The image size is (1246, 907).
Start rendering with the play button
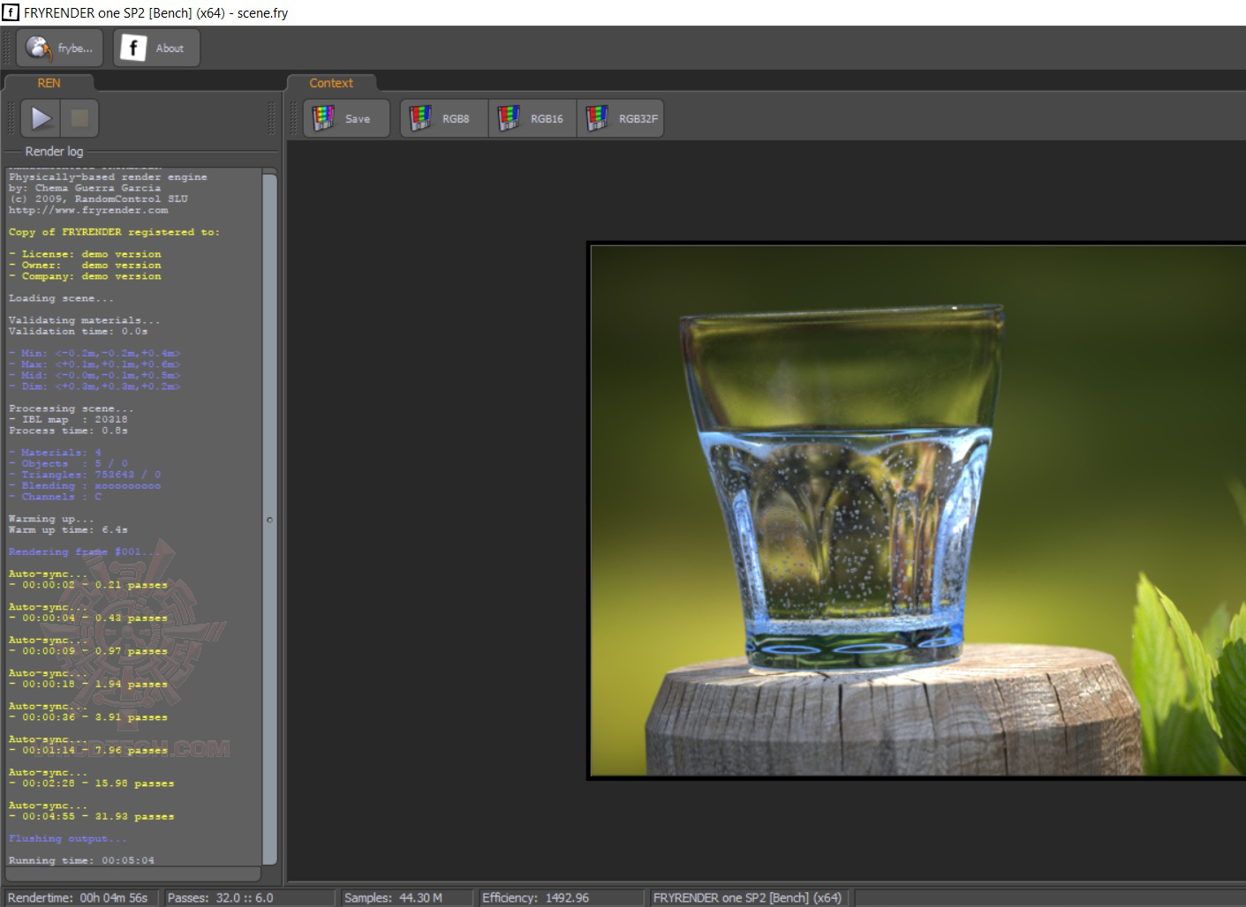click(41, 118)
